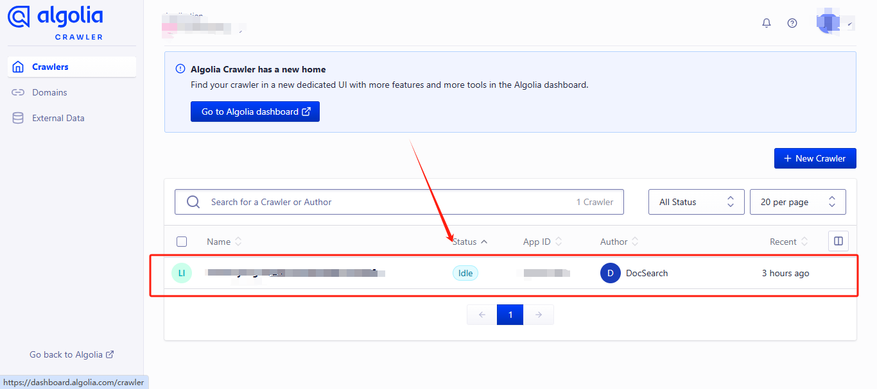The image size is (877, 389).
Task: Sort crawlers by Name column
Action: pos(224,242)
